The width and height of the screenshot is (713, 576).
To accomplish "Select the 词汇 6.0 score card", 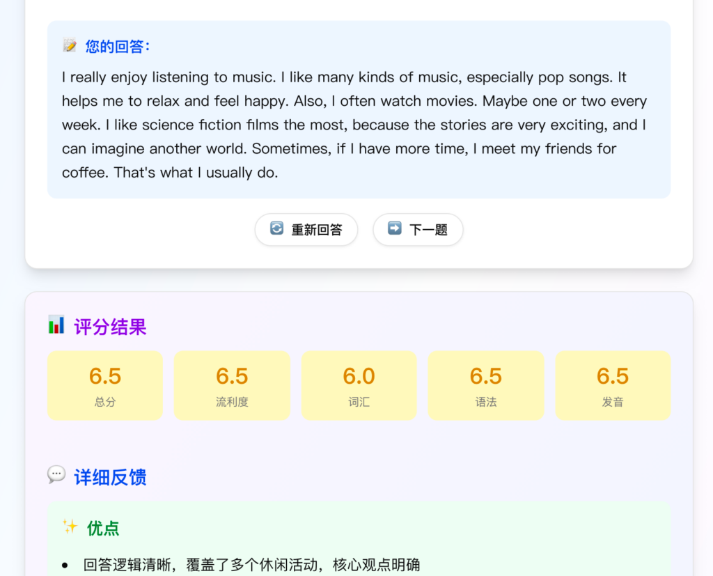I will (x=359, y=385).
